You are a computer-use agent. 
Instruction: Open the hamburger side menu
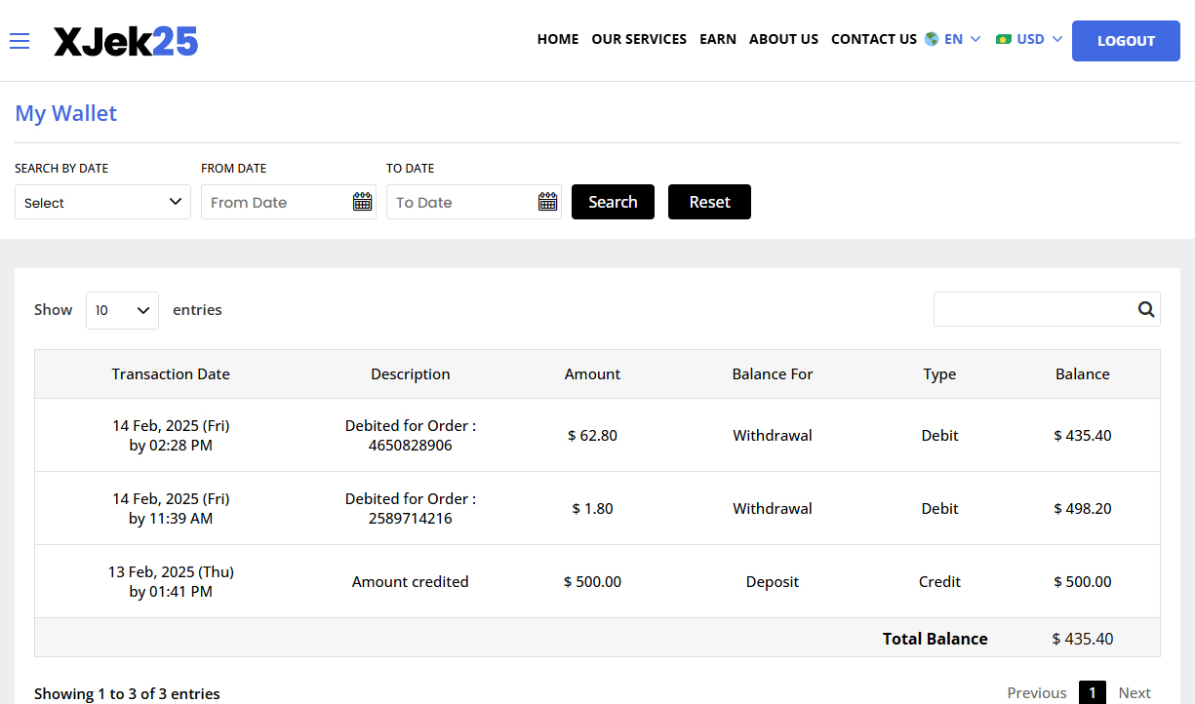pyautogui.click(x=20, y=41)
